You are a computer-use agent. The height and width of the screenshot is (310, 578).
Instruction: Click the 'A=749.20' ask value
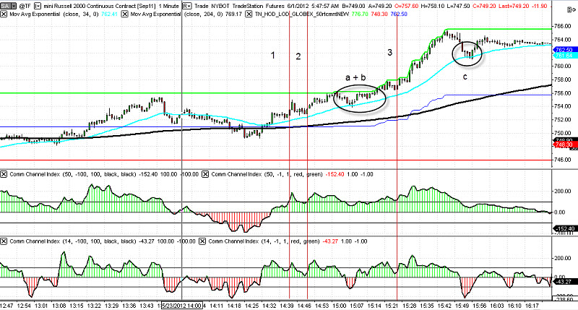[x=380, y=6]
